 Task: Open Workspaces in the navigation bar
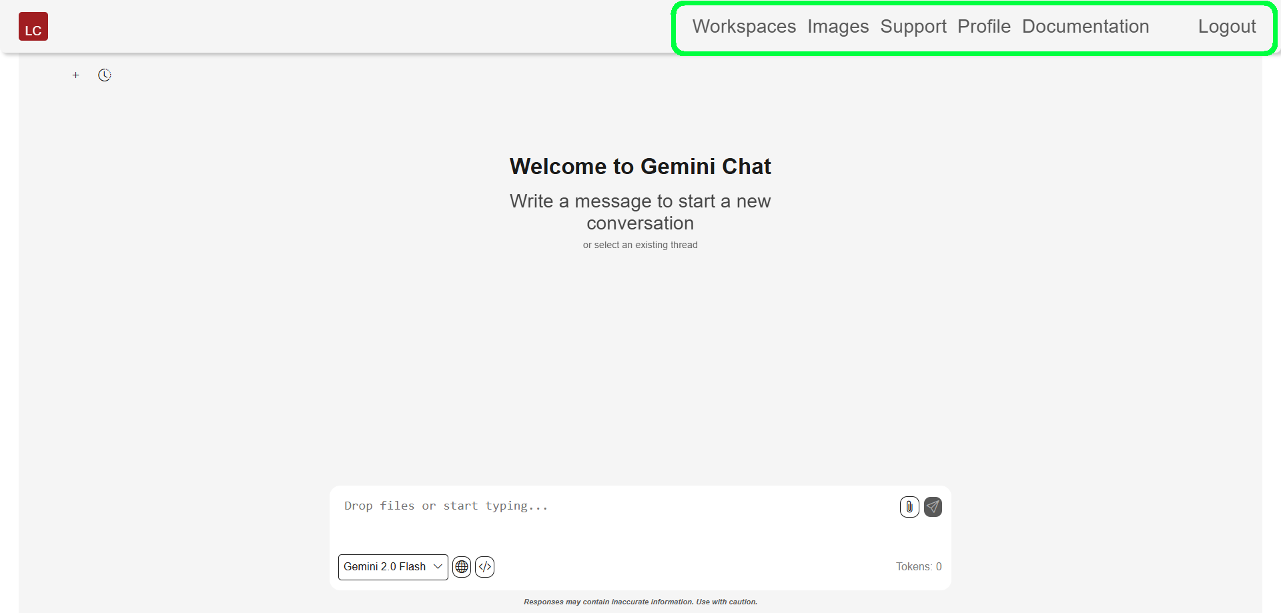(x=744, y=27)
